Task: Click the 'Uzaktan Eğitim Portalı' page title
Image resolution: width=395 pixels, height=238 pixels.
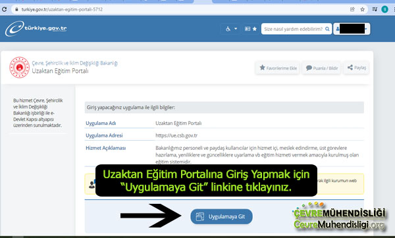Action: coord(60,71)
